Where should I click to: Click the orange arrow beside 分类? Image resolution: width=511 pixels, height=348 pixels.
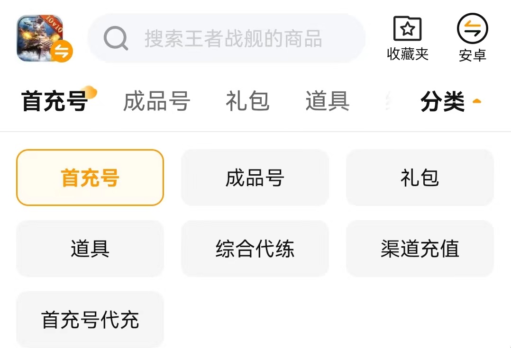[477, 101]
